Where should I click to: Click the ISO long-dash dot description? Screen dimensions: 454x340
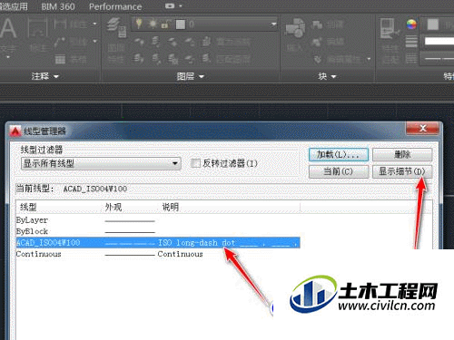(197, 243)
